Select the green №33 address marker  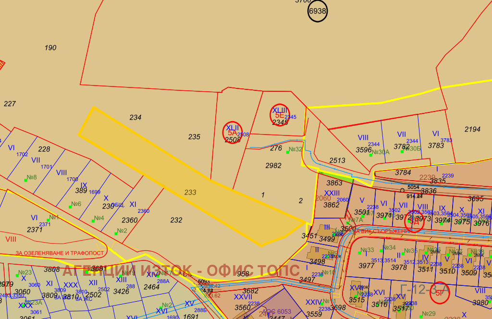(366, 250)
